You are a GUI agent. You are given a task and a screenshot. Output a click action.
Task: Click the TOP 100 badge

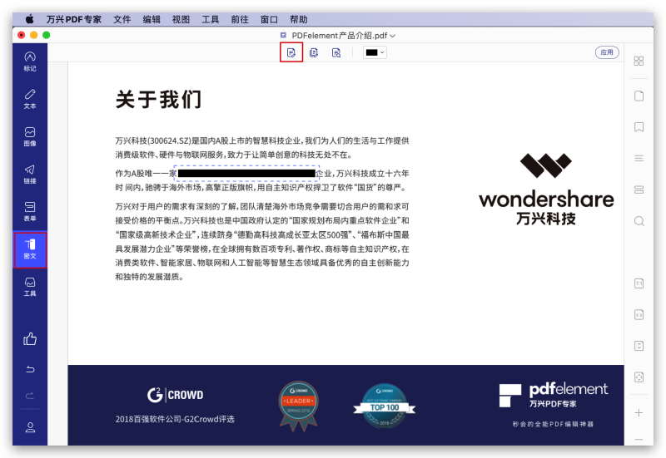click(385, 406)
